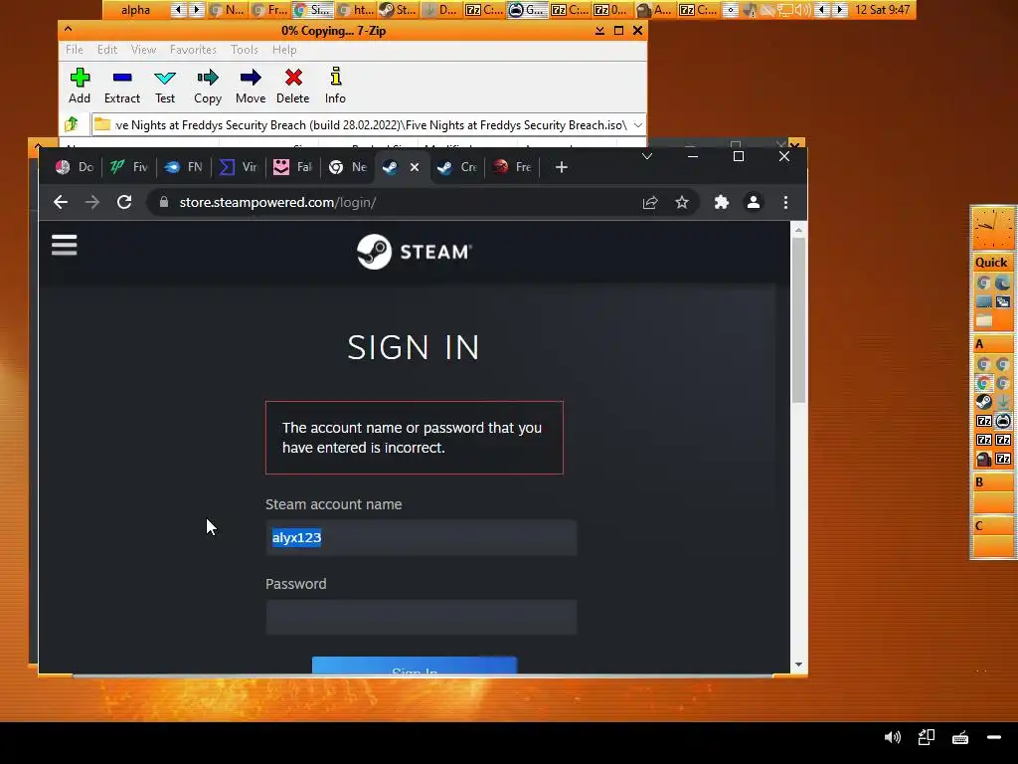
Task: Click the 'alpha' desktop label in the top panel
Action: 135,10
